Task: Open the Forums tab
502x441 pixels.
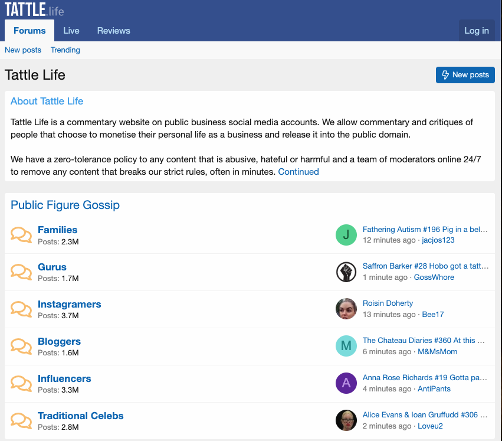Action: click(x=29, y=31)
